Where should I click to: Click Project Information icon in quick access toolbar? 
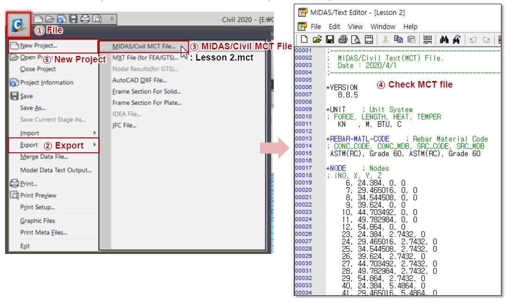tap(61, 19)
